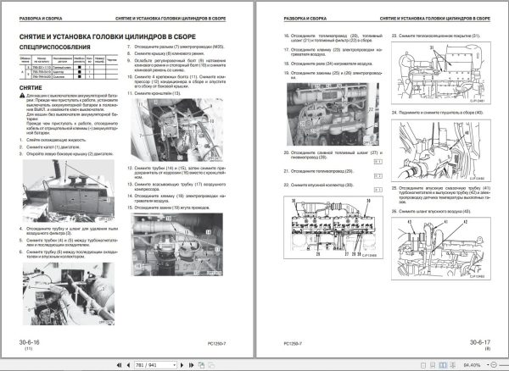The width and height of the screenshot is (509, 371).
Task: Click page number 30-6-16
Action: click(29, 342)
